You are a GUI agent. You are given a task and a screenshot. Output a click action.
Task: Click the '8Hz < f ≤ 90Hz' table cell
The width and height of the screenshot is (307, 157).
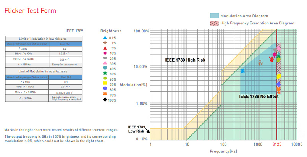(27, 53)
